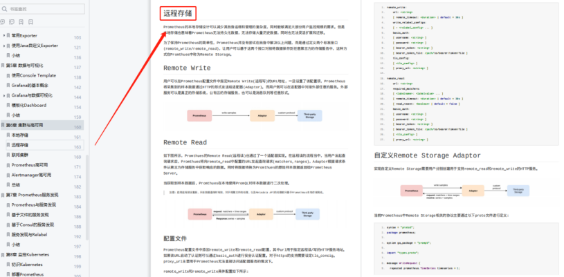Viewport: 564px width, 277px height.
Task: Open the Grafana的基本概念 bookmark
Action: [30, 86]
